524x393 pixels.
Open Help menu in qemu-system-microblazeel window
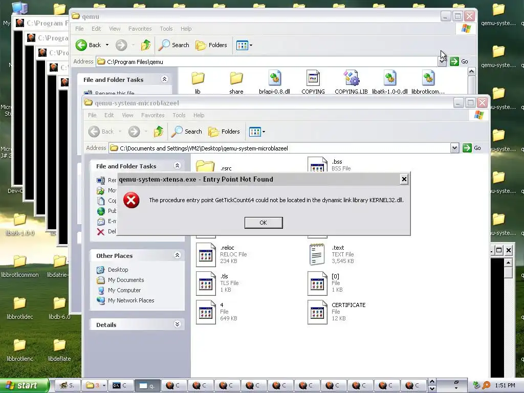pos(199,115)
